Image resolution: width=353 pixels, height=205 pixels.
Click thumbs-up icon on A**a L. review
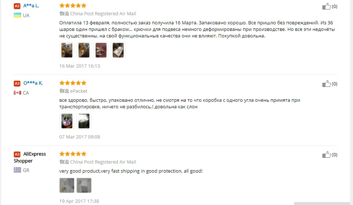tap(326, 6)
